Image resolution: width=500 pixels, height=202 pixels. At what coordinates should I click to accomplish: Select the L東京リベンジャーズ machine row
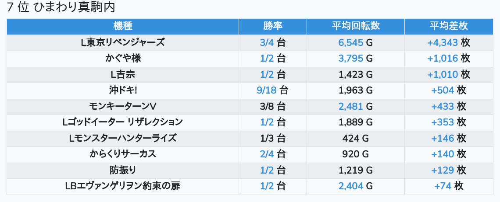[250, 42]
